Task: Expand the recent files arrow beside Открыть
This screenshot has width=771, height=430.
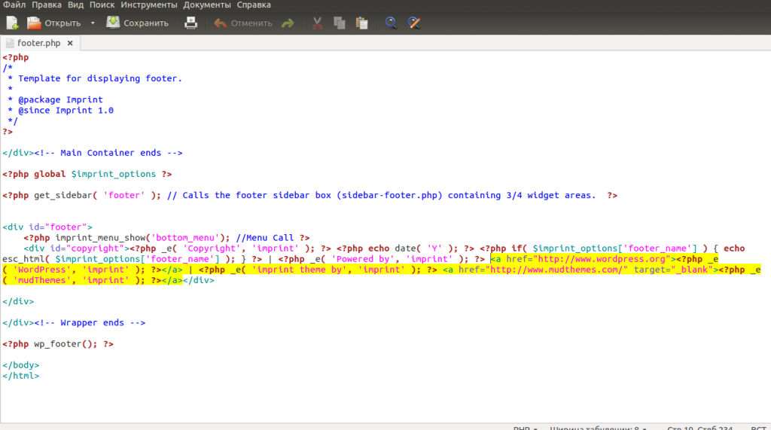Action: coord(93,23)
